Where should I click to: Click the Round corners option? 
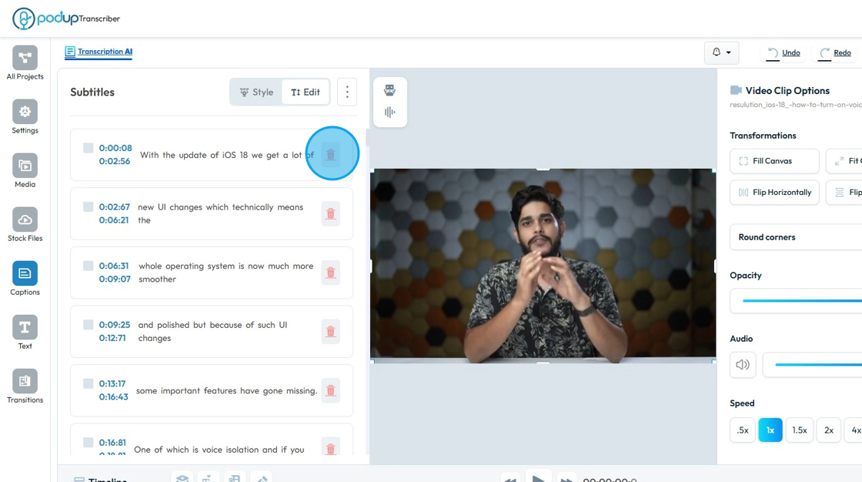[796, 237]
